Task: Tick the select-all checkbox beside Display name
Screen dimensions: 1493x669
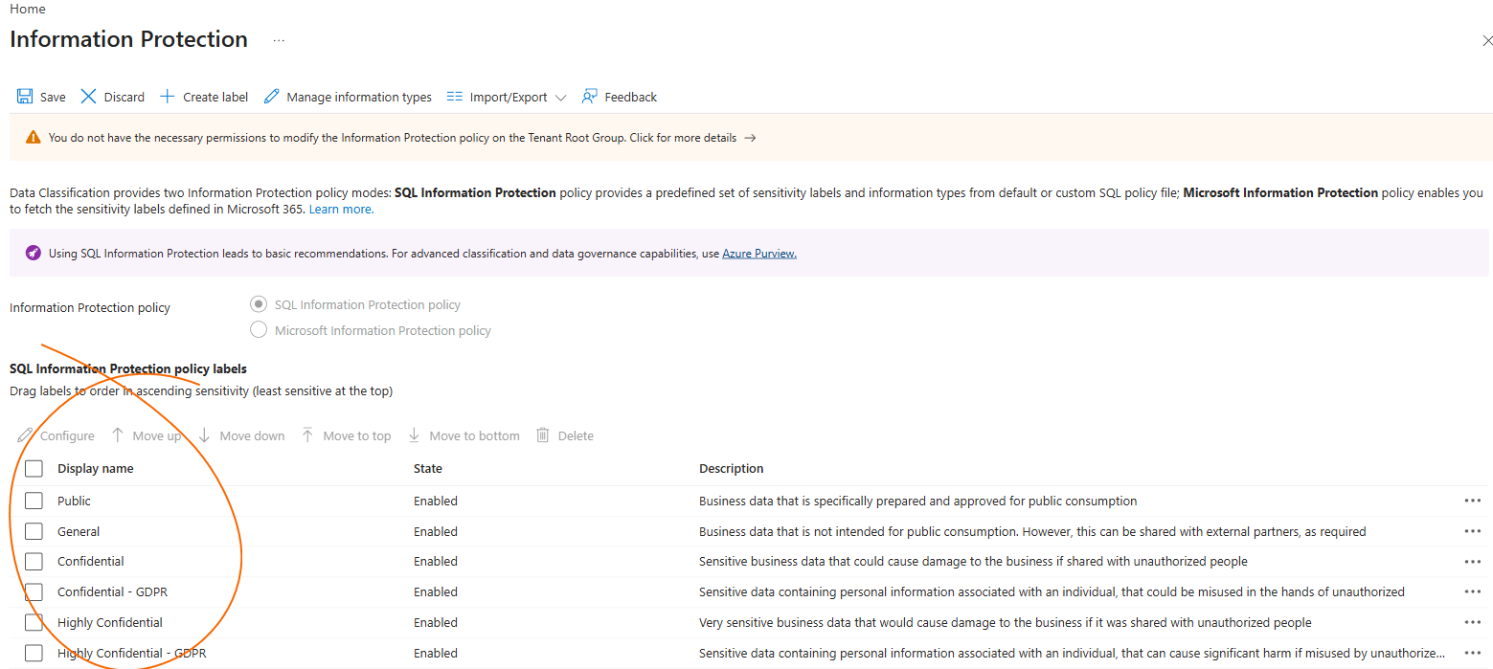Action: pos(34,469)
